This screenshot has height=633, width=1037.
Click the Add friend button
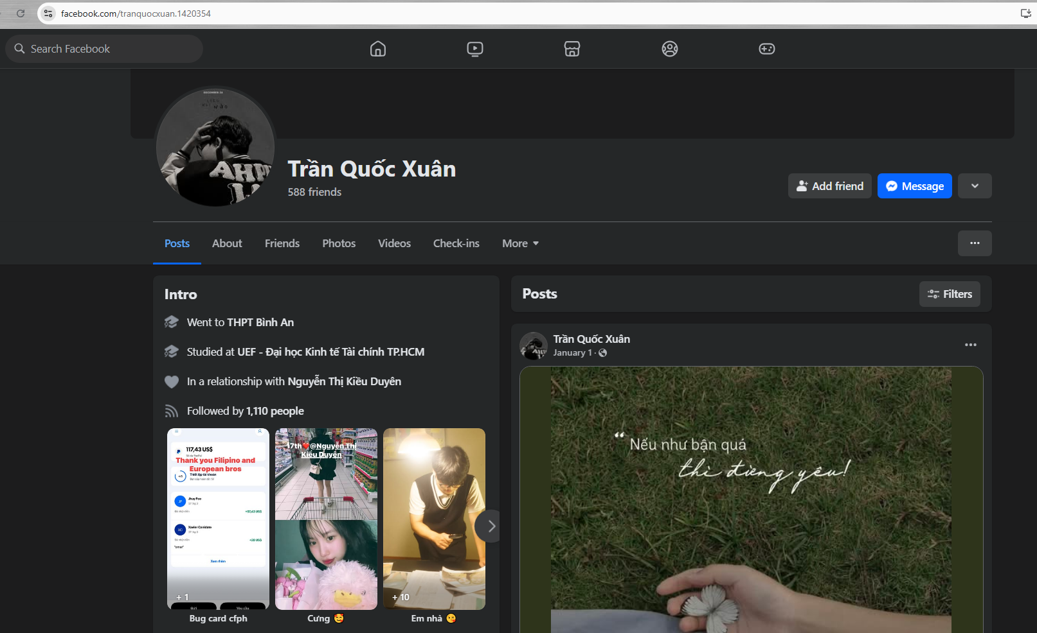[x=830, y=186]
